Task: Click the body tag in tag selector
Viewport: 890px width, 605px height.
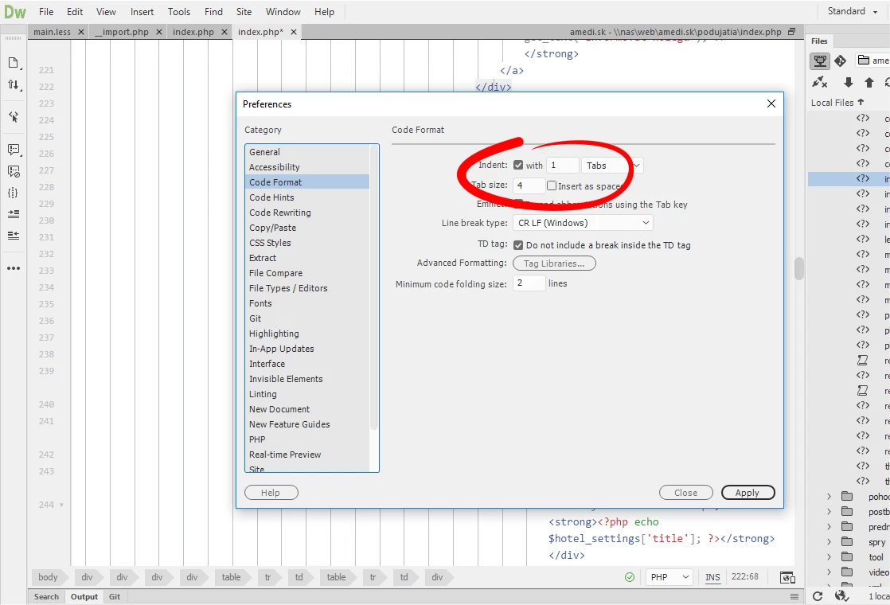Action: coord(48,577)
